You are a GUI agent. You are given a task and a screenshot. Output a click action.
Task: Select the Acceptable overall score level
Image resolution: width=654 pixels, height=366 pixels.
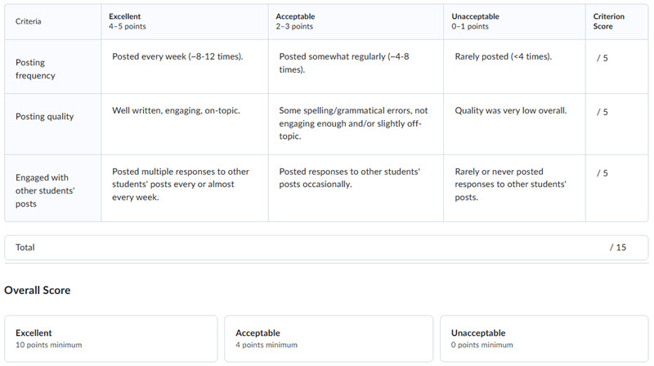point(329,338)
